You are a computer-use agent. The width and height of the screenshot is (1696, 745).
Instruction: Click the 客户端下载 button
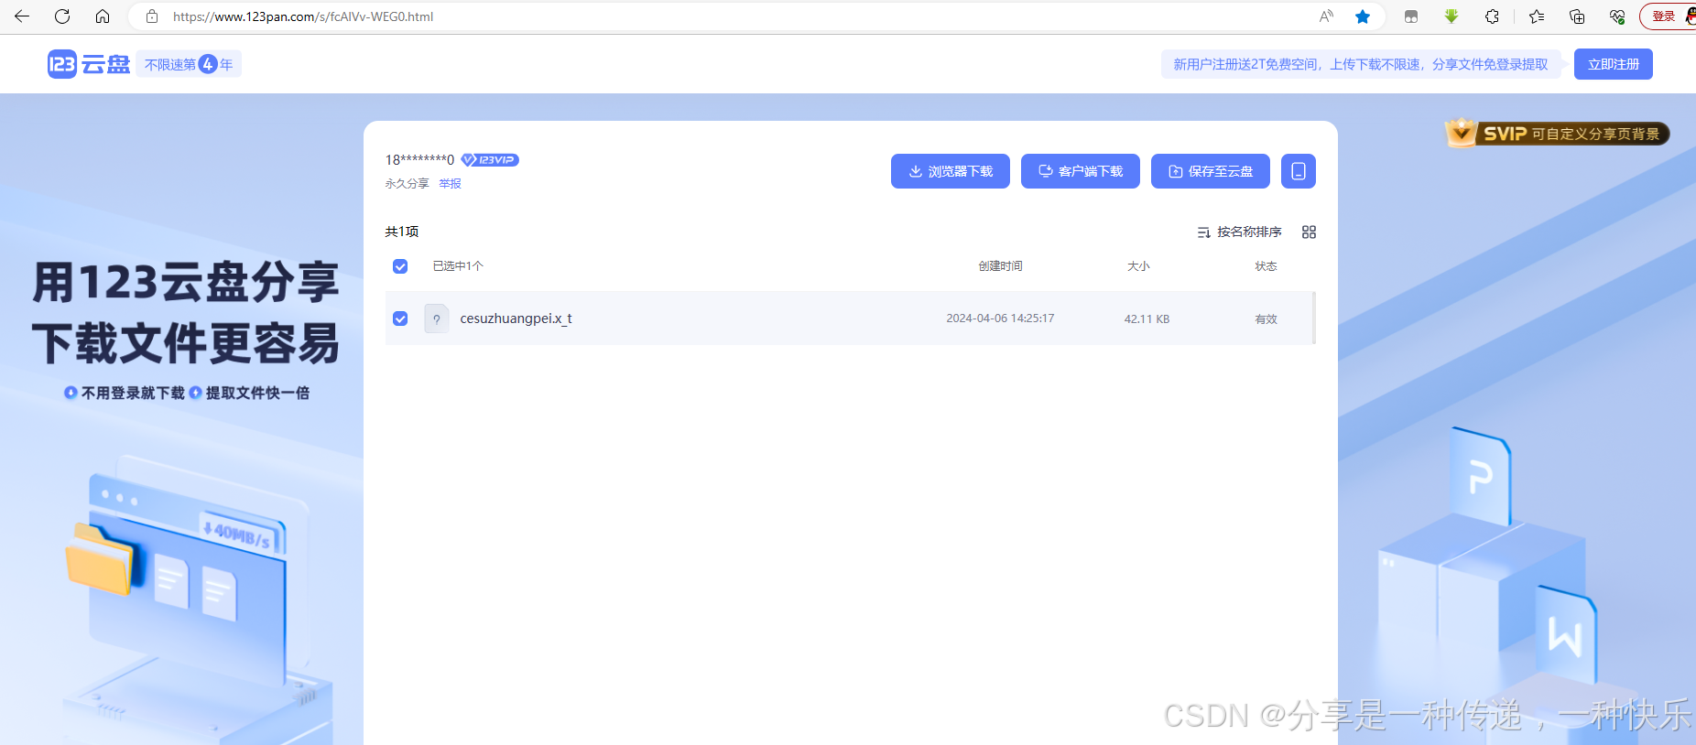point(1081,171)
